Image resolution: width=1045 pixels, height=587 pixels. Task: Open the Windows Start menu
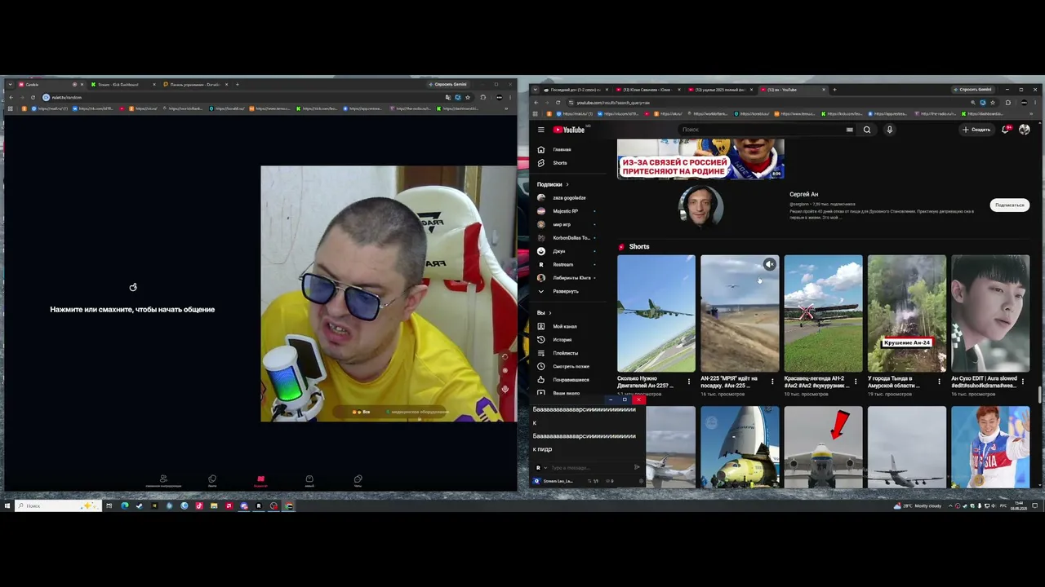(x=7, y=505)
